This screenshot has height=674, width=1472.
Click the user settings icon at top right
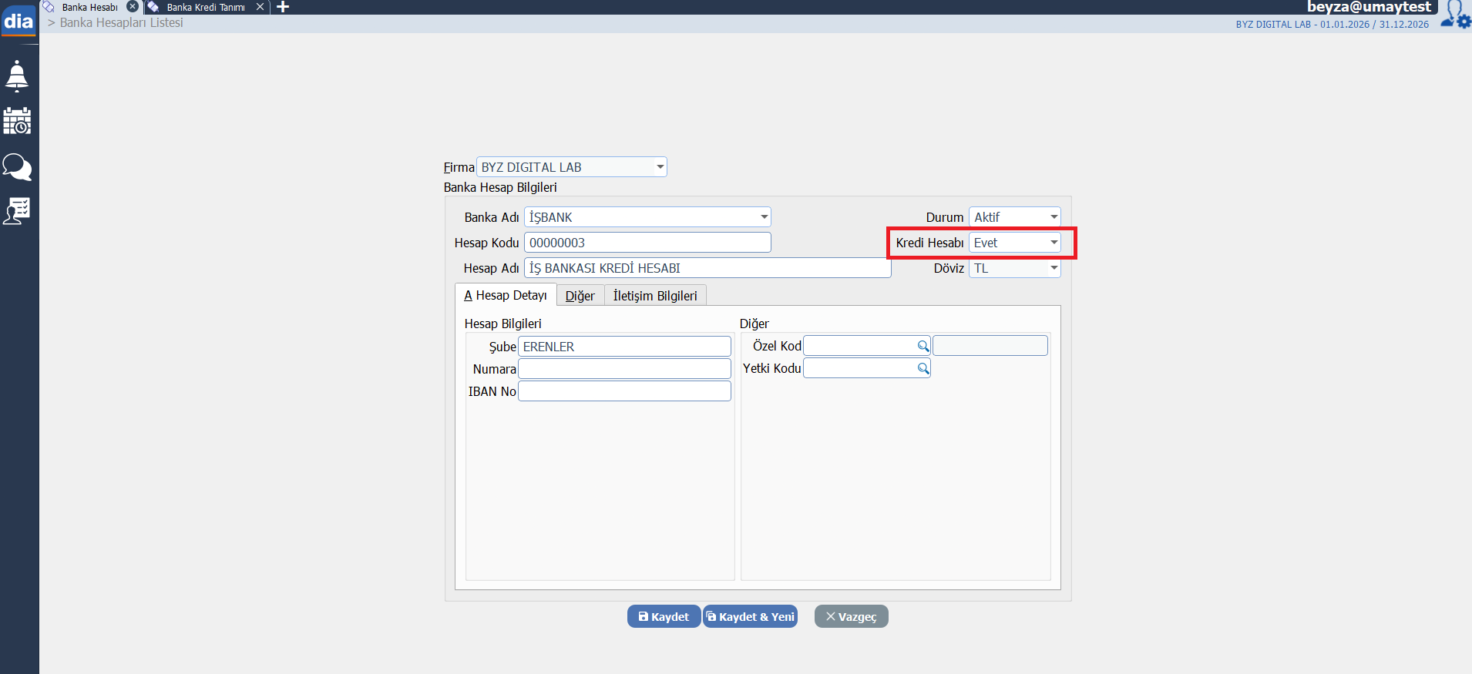pyautogui.click(x=1455, y=15)
